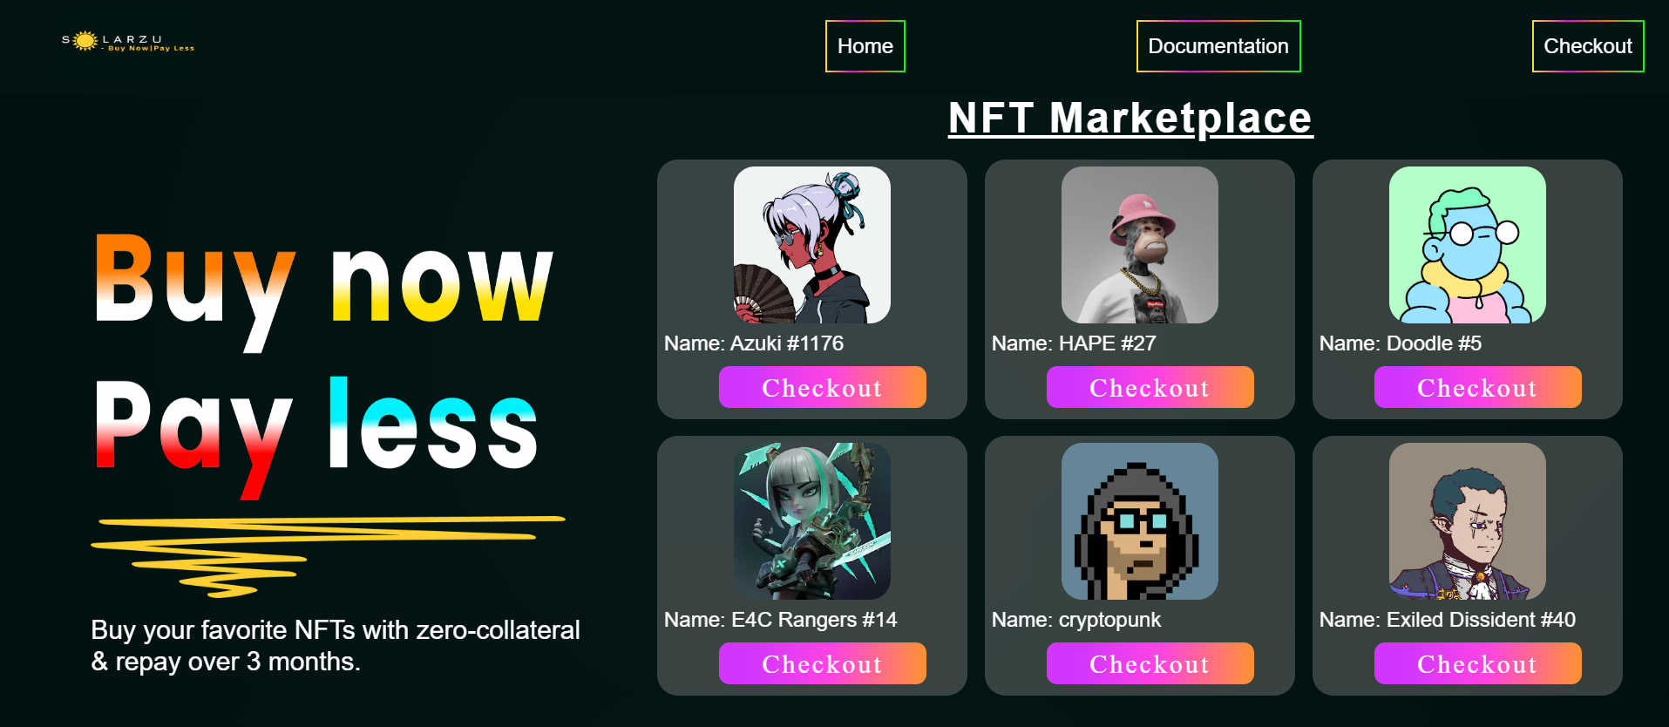The image size is (1669, 727).
Task: Checkout the Doodle #5 NFT
Action: tap(1478, 387)
